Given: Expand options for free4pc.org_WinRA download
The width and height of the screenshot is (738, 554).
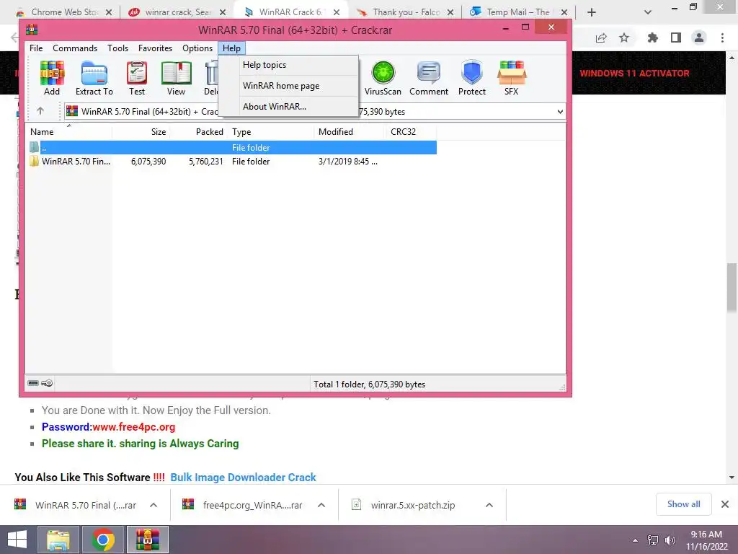Looking at the screenshot, I should tap(321, 505).
